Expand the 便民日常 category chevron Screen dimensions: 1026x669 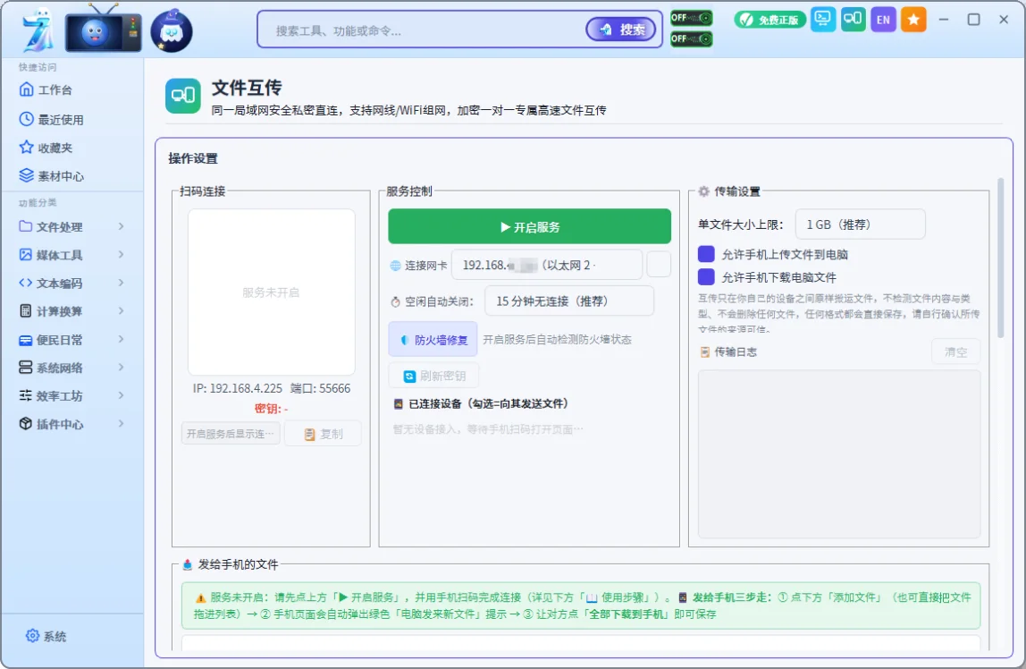[x=121, y=339]
